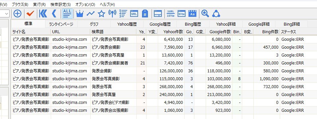
Task: Open the 検索設定(S) menu
Action: tap(61, 4)
